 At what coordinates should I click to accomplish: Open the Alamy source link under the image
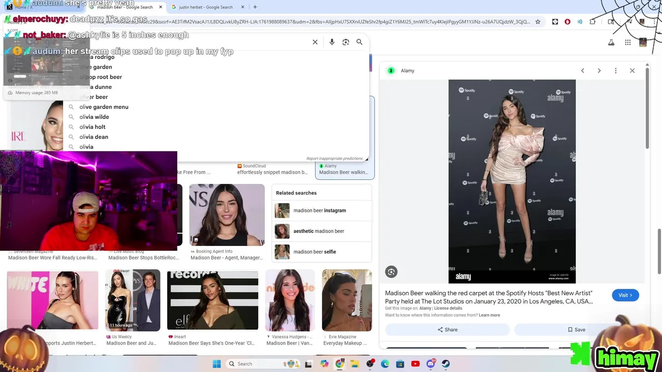425,308
